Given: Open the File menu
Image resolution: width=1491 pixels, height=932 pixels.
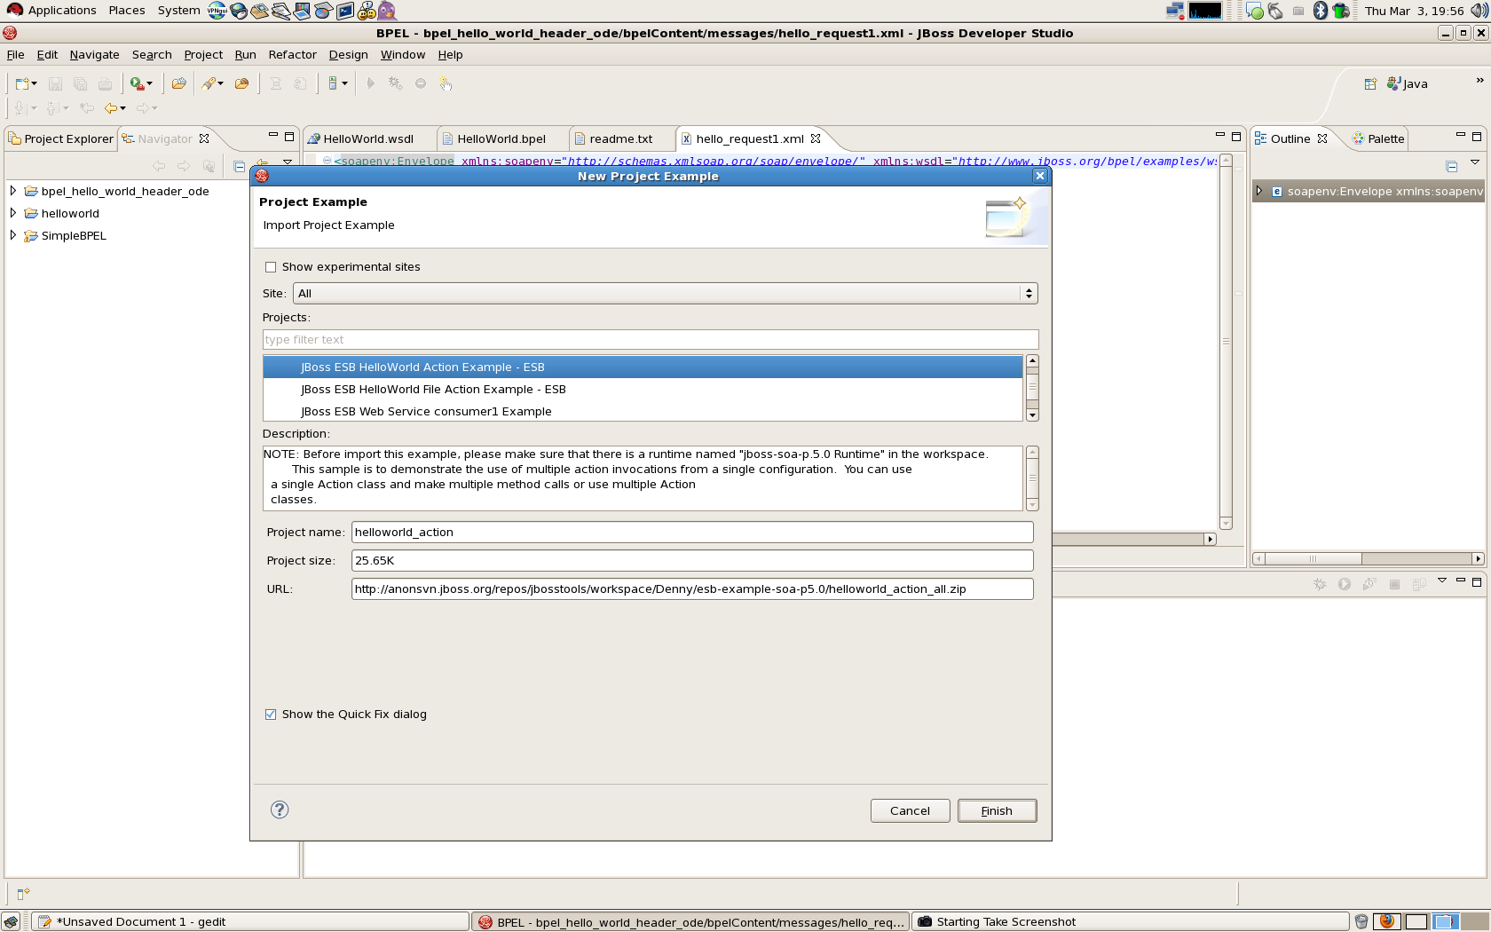Looking at the screenshot, I should [16, 55].
